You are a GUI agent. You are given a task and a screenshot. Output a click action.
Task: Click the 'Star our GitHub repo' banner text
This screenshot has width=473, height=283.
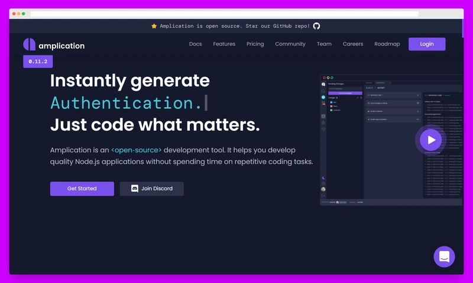277,26
